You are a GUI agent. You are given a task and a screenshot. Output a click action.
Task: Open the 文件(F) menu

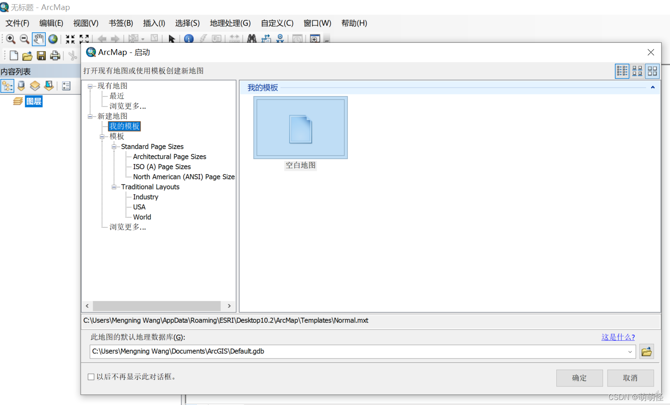[17, 23]
